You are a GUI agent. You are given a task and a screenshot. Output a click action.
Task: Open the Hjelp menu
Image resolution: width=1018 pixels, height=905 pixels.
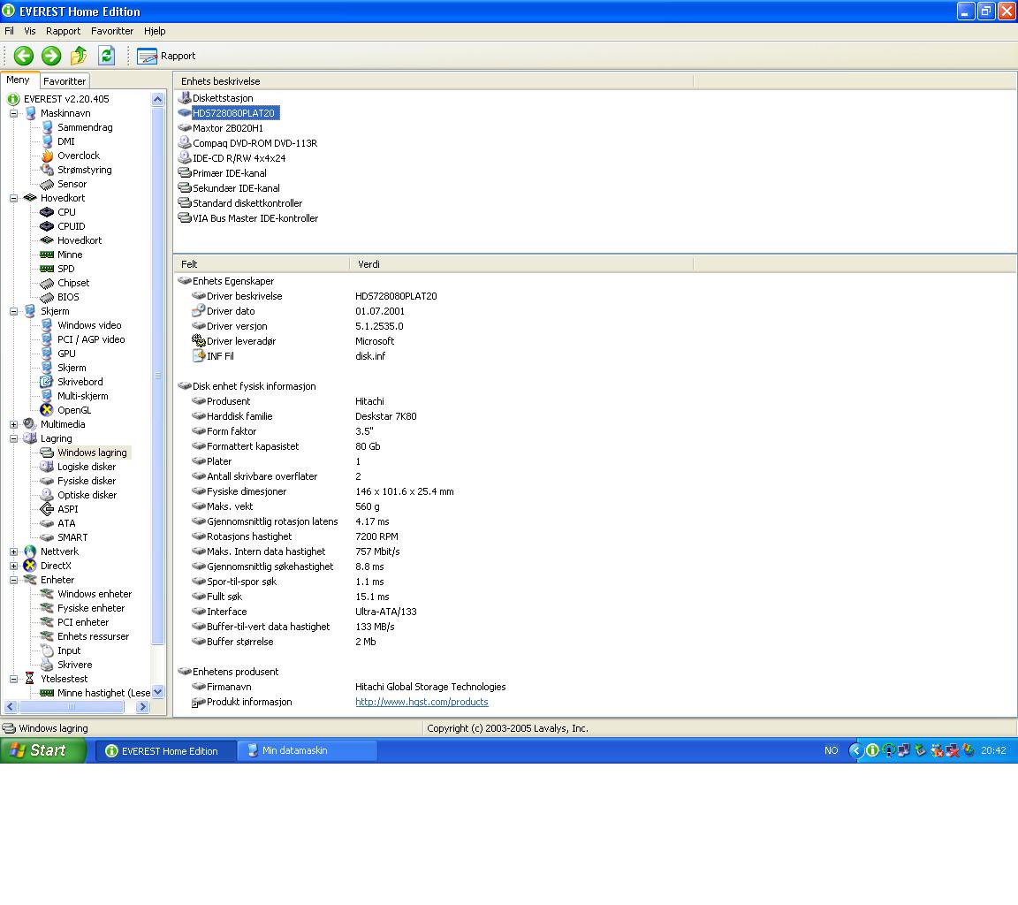click(155, 31)
